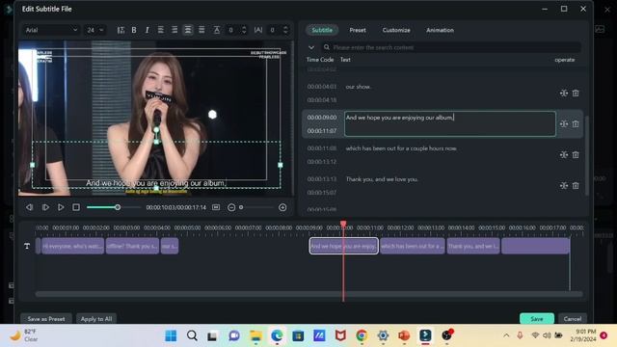Adjust the character spacing value stepper

[x=285, y=30]
